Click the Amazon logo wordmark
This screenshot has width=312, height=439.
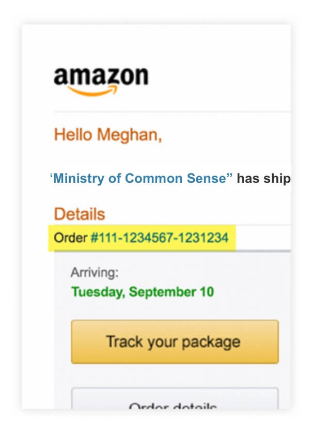(101, 76)
